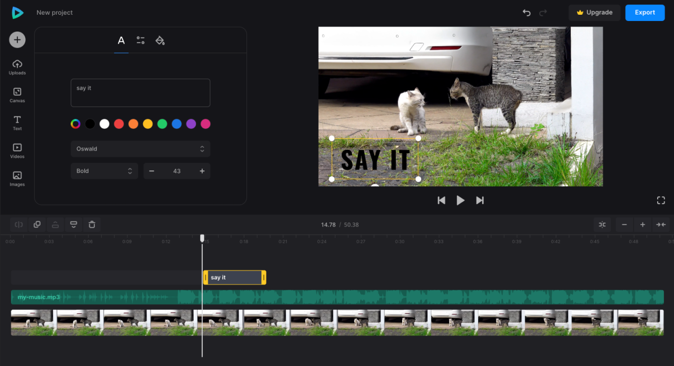The height and width of the screenshot is (366, 674).
Task: Open the Text panel in the sidebar
Action: (17, 122)
